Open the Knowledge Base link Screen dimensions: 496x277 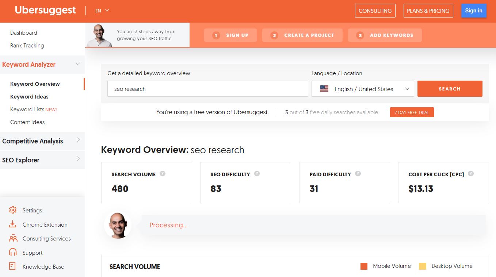click(x=43, y=267)
